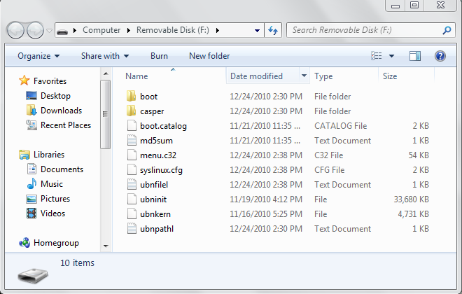
Task: Select the ubninit file icon
Action: pyautogui.click(x=132, y=199)
